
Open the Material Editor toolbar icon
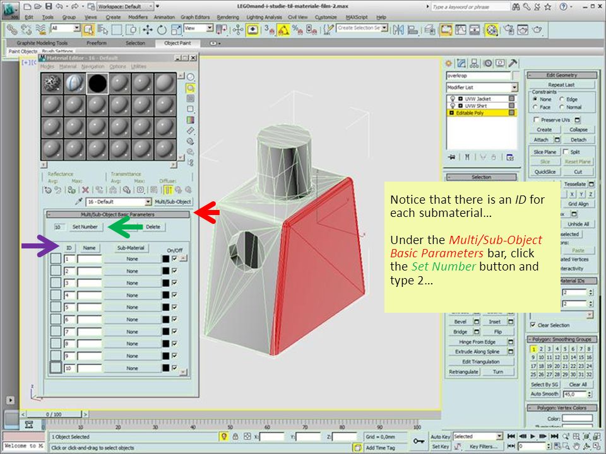click(x=492, y=30)
